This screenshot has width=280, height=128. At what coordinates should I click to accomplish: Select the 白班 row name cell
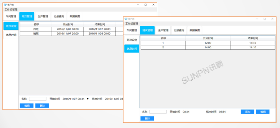[x=36, y=29]
